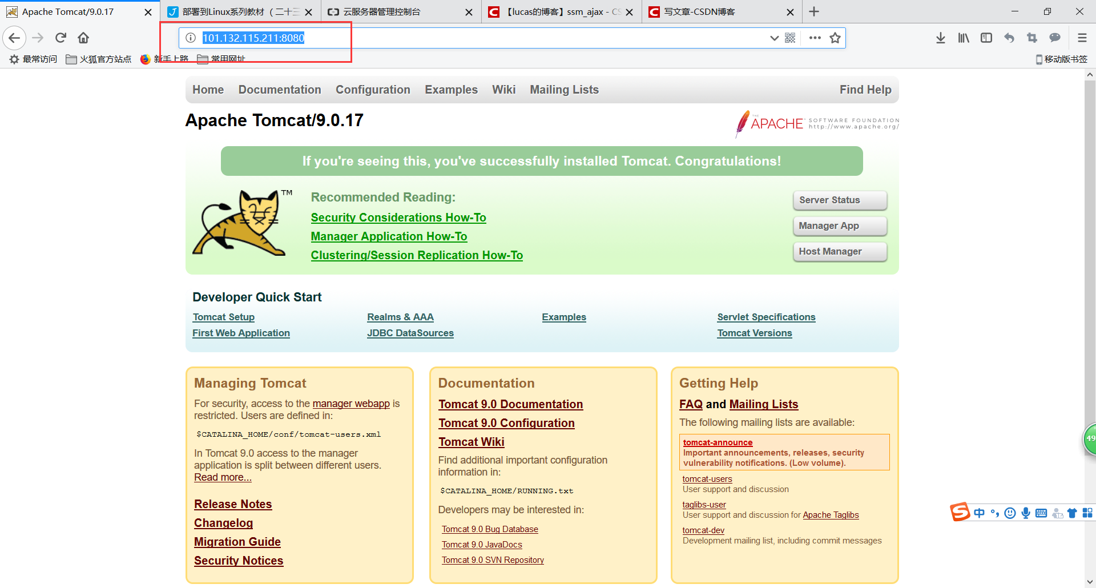
Task: Toggle IME punctuation mode icon
Action: coord(995,513)
